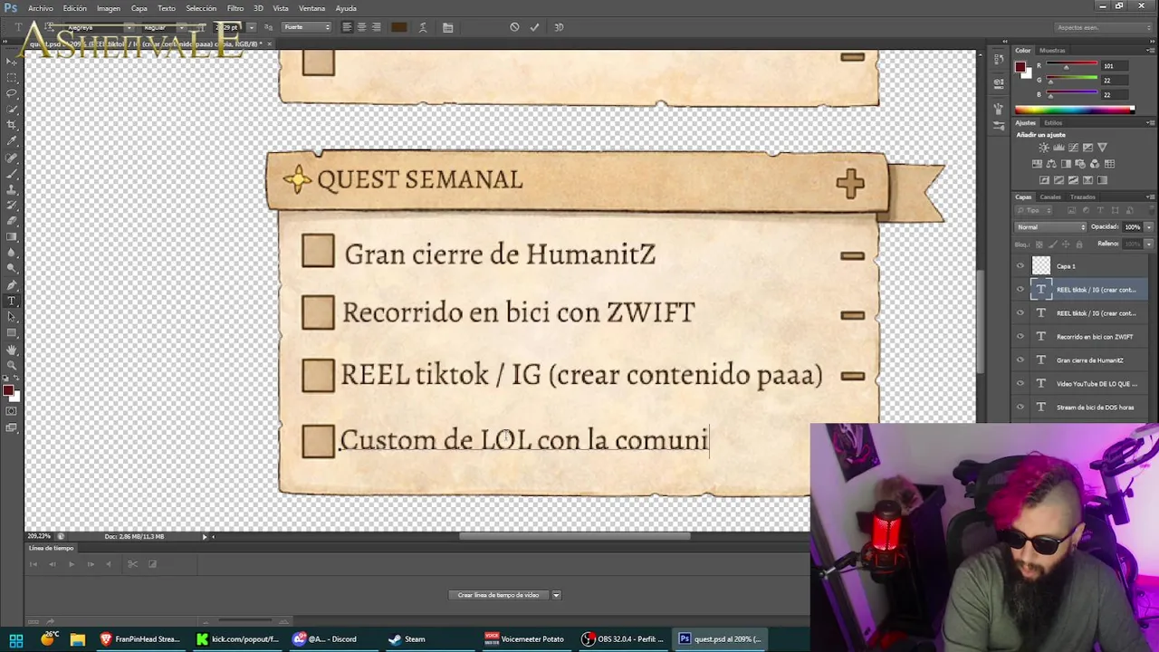Screen dimensions: 1159x652
Task: Switch to the Estilos tab
Action: 1053,122
